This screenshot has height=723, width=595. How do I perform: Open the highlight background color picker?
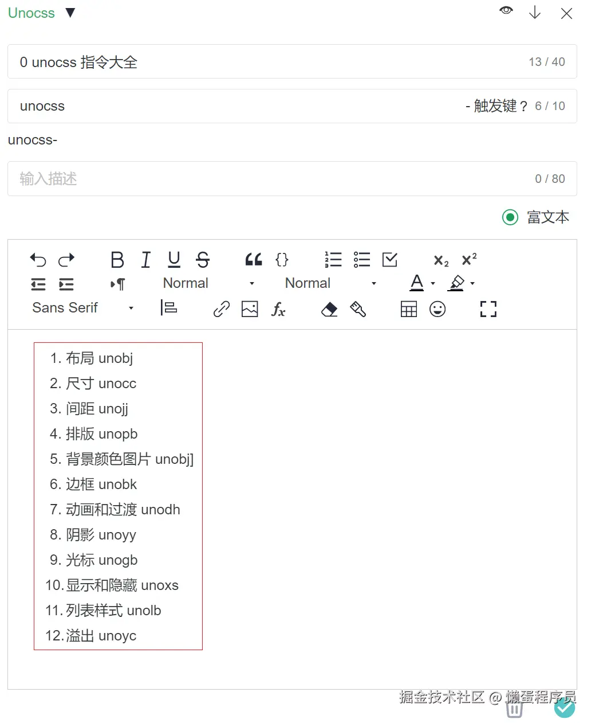click(x=462, y=283)
